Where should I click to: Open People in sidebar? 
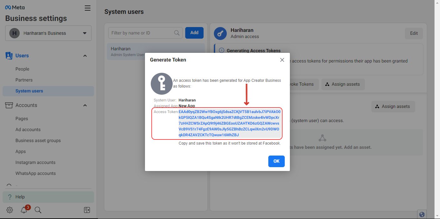pos(22,69)
